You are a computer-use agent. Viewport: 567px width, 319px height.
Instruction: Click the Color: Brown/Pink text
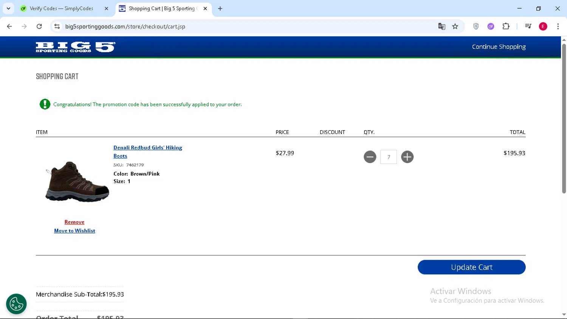[x=136, y=174]
